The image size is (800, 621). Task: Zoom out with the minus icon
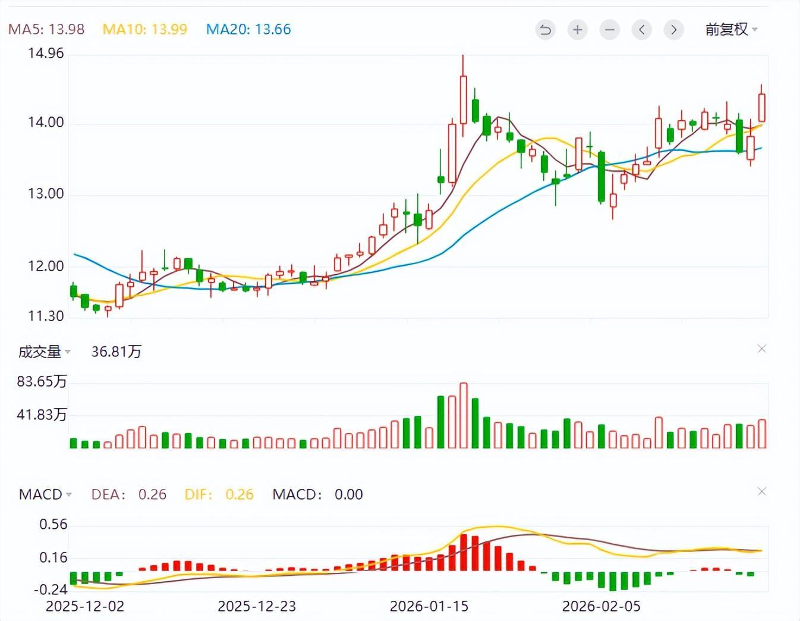[x=609, y=30]
